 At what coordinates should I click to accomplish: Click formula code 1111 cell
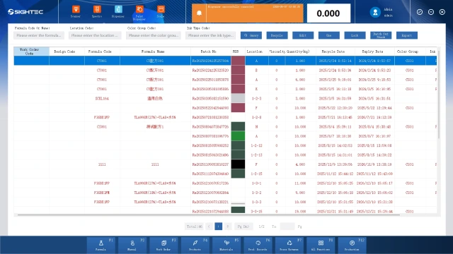coord(102,164)
